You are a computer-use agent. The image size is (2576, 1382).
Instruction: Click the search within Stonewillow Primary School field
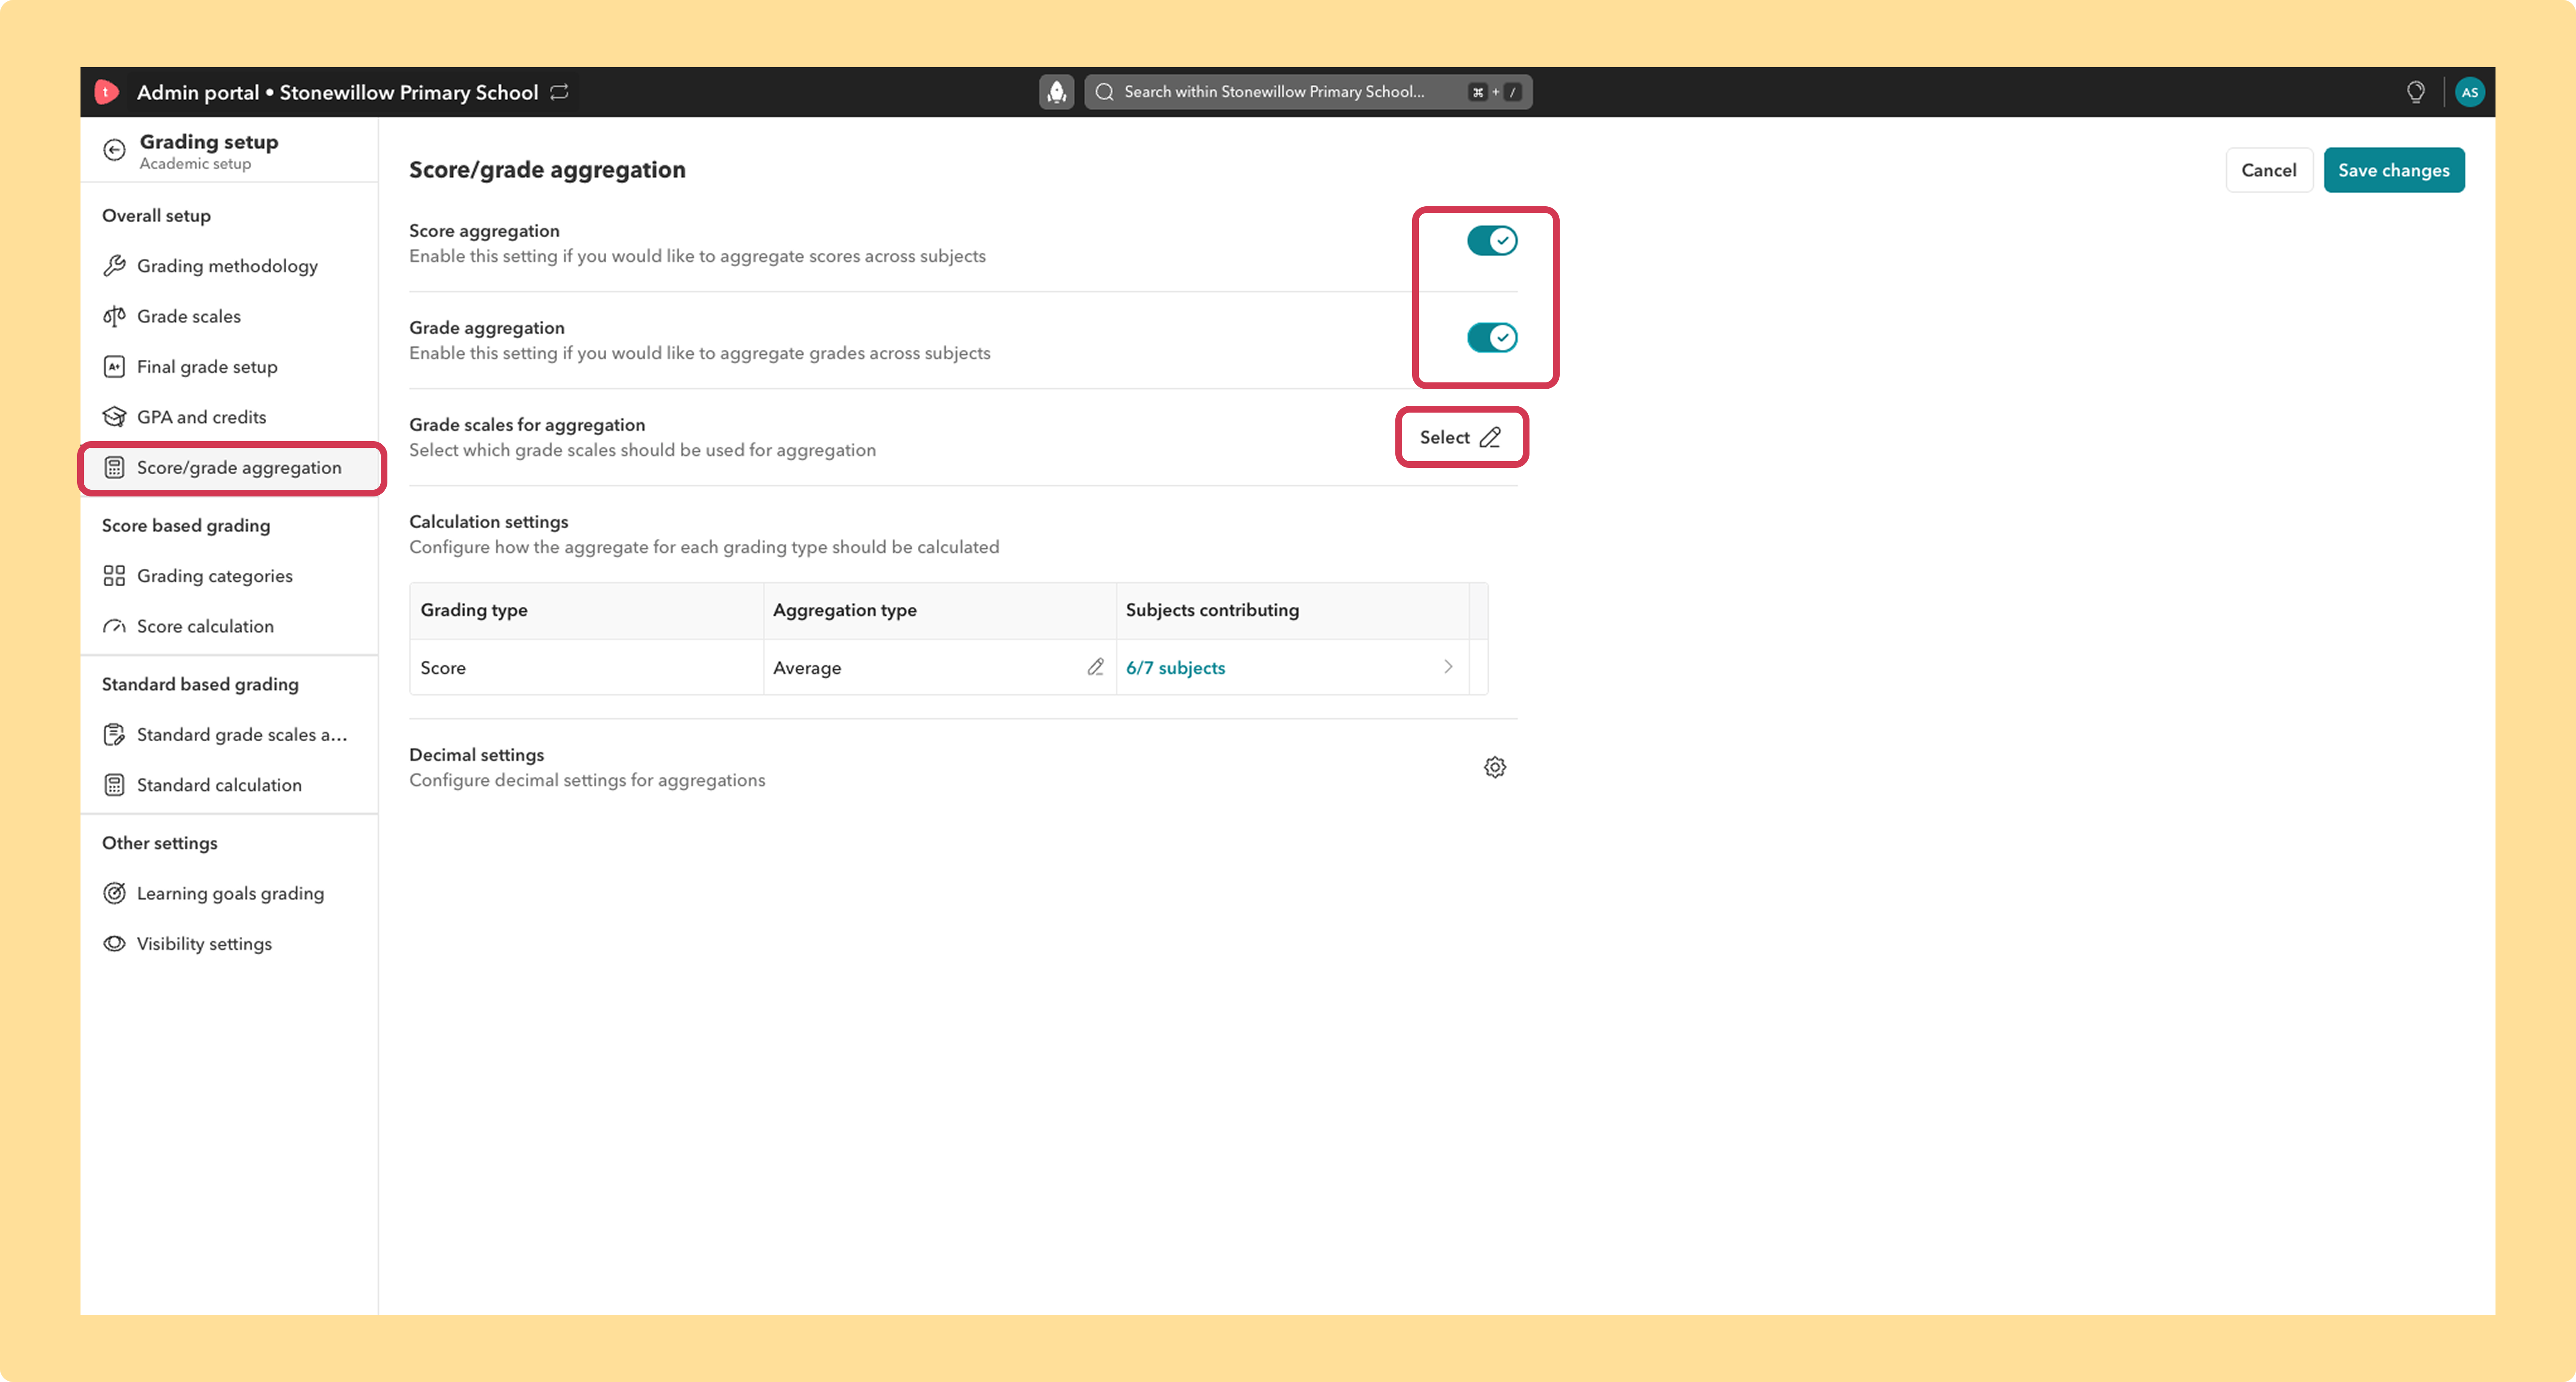click(1308, 92)
